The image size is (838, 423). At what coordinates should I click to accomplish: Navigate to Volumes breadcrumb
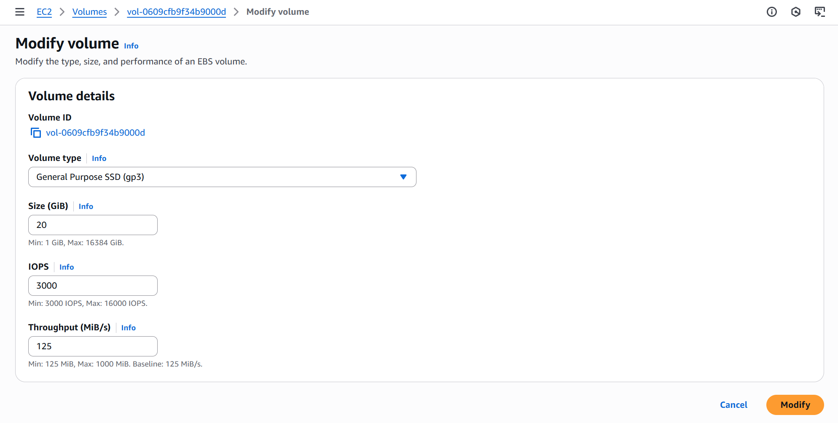(89, 12)
